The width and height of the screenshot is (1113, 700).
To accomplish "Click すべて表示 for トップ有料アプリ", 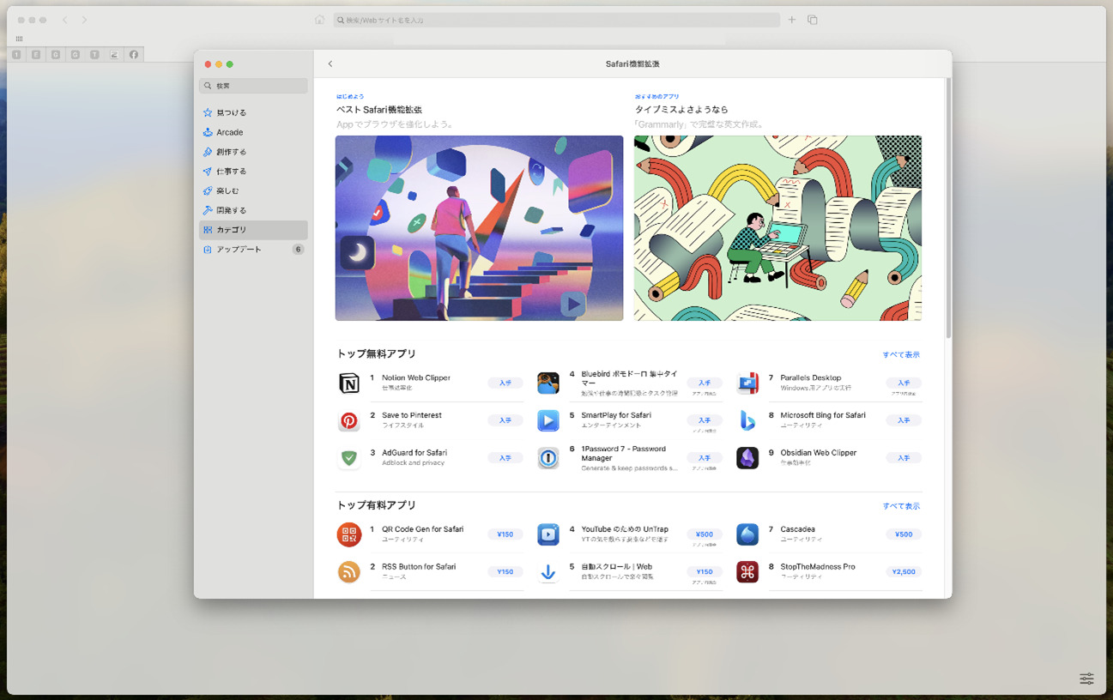I will [x=900, y=506].
